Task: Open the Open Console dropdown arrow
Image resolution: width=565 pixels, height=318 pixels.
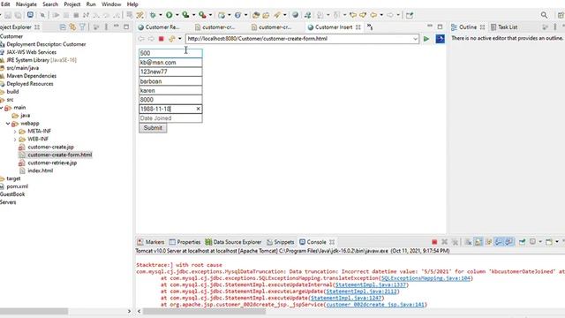Action: [x=557, y=242]
